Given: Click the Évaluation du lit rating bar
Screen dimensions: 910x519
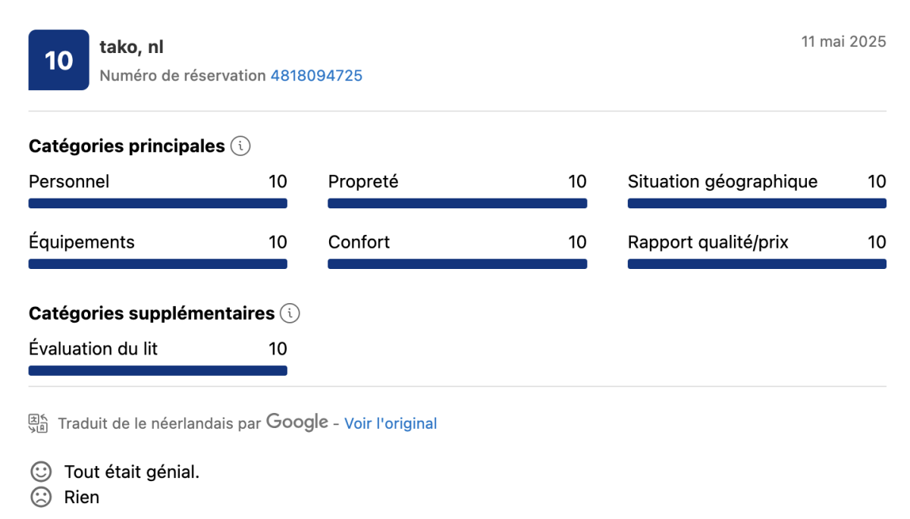Looking at the screenshot, I should [158, 370].
